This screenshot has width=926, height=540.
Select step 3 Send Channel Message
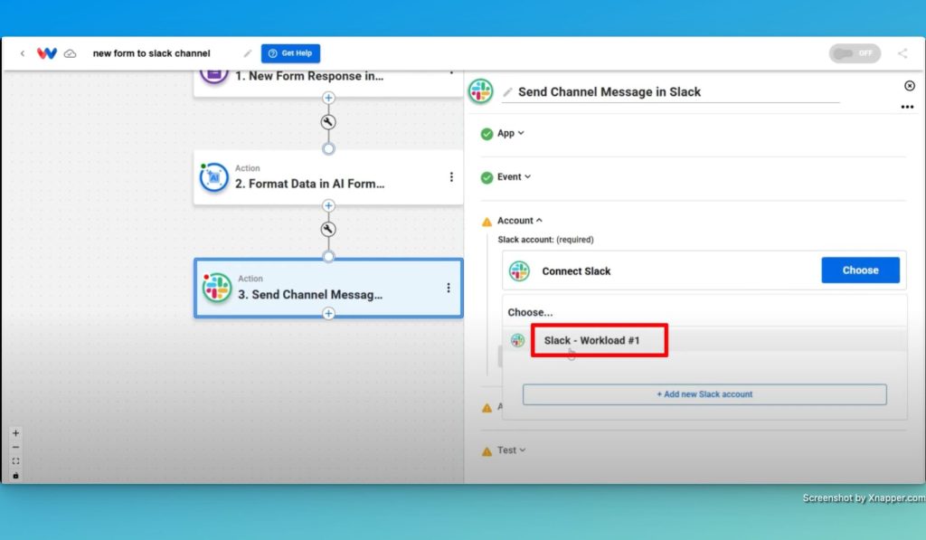(328, 288)
